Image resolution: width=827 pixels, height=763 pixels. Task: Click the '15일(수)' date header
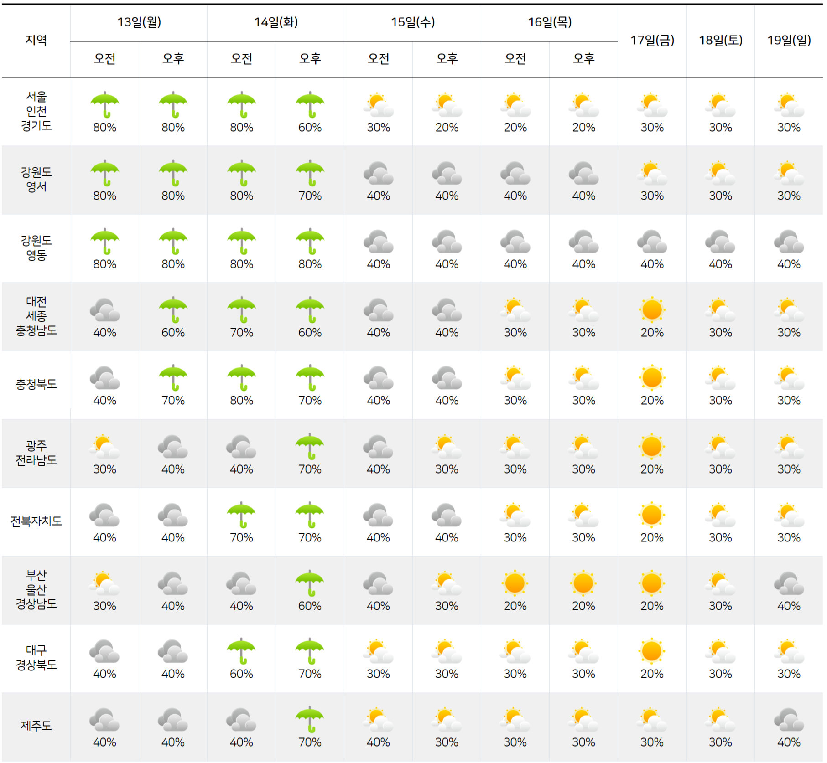point(413,22)
